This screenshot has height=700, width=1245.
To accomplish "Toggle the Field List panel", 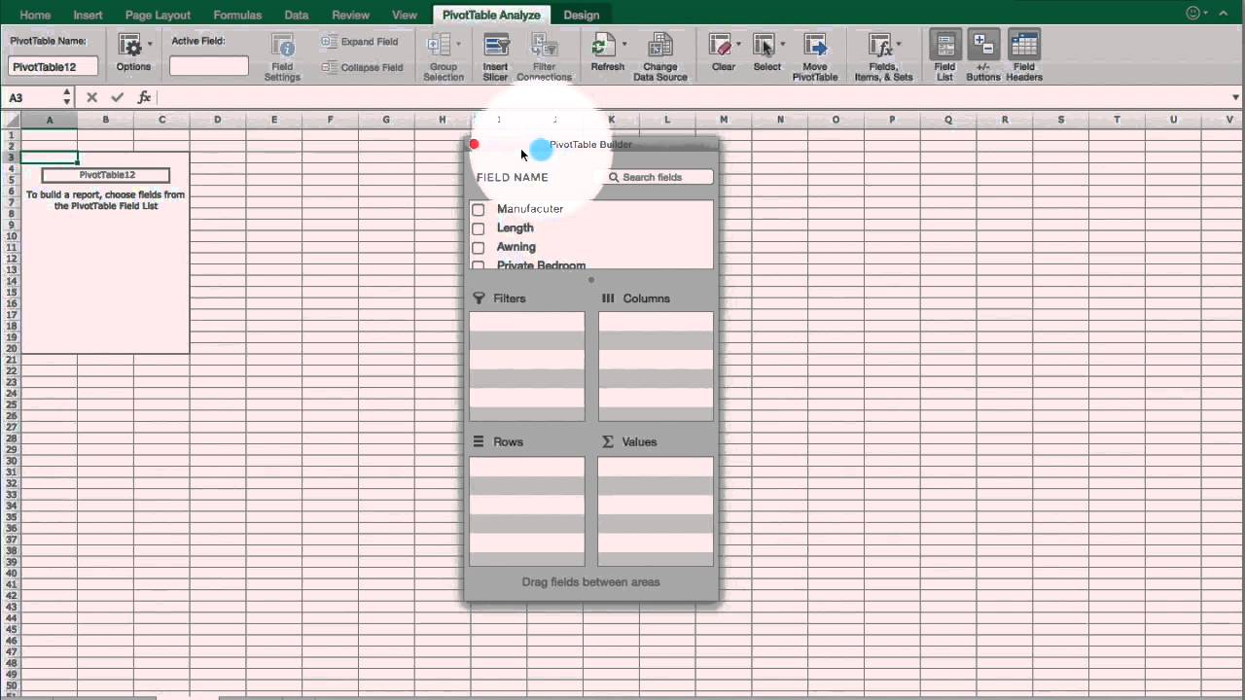I will click(945, 56).
